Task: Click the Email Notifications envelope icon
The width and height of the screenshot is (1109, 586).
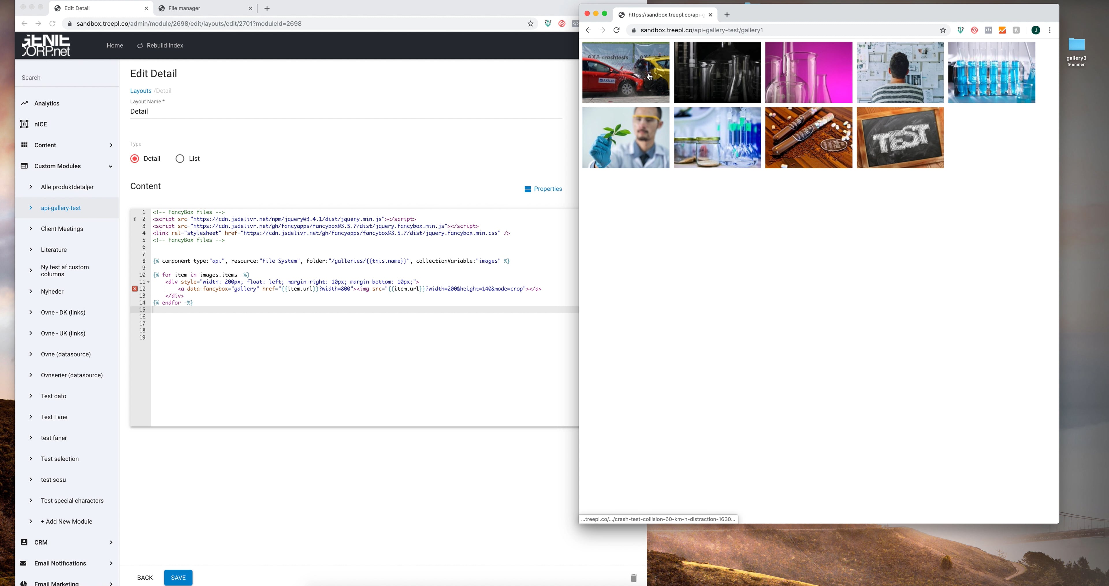Action: click(x=23, y=563)
